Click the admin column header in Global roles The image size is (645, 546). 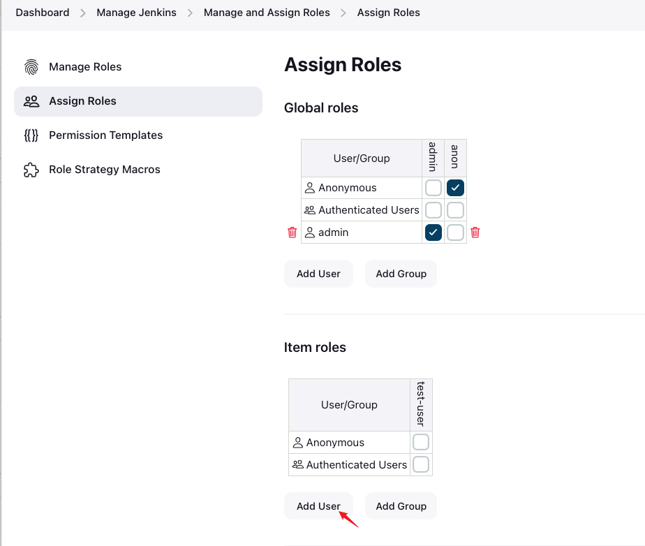coord(433,157)
